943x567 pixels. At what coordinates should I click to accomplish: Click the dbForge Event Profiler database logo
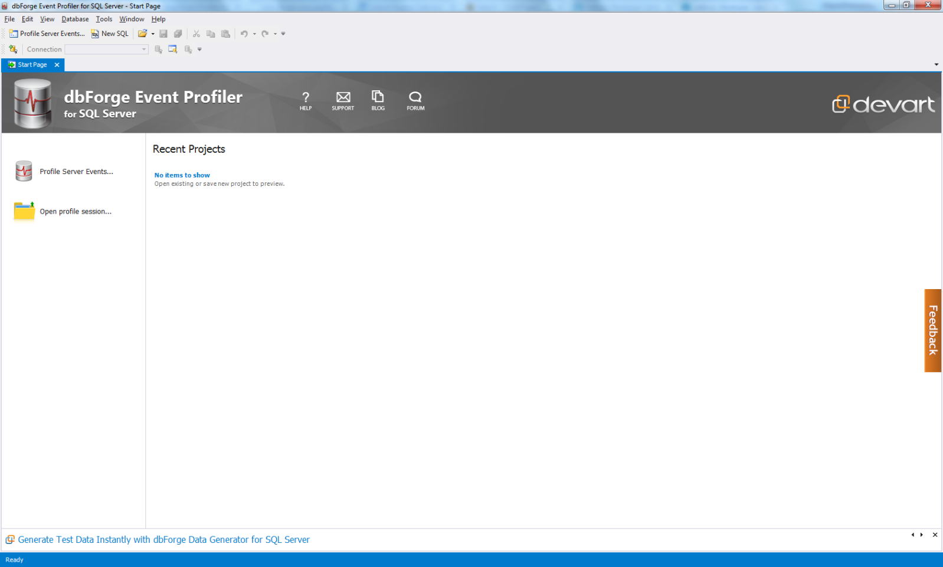click(32, 104)
